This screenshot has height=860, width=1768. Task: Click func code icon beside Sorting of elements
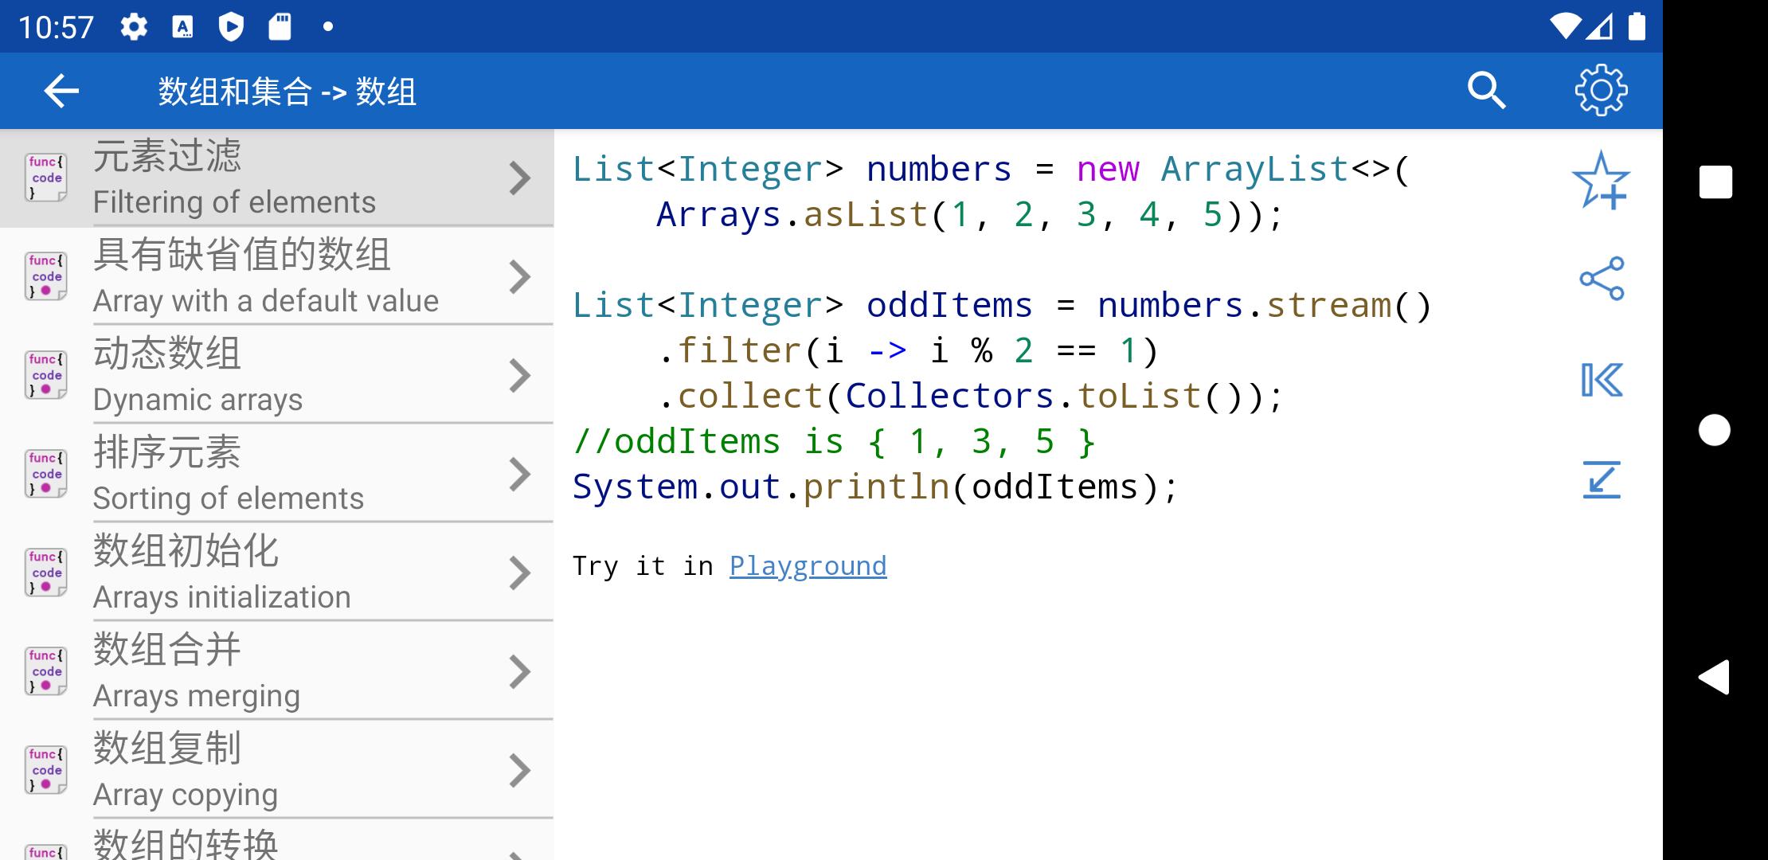(45, 474)
